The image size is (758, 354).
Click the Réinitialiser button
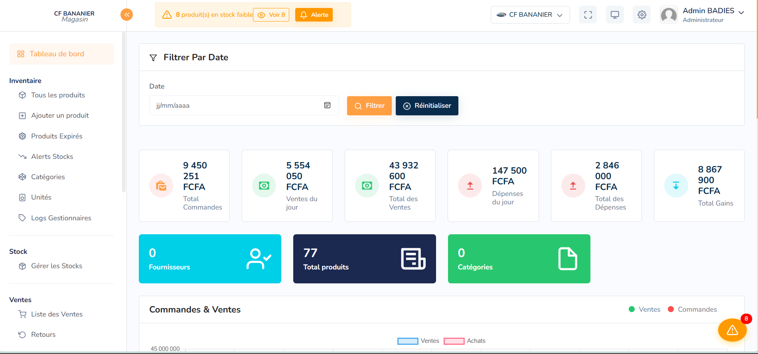click(427, 106)
